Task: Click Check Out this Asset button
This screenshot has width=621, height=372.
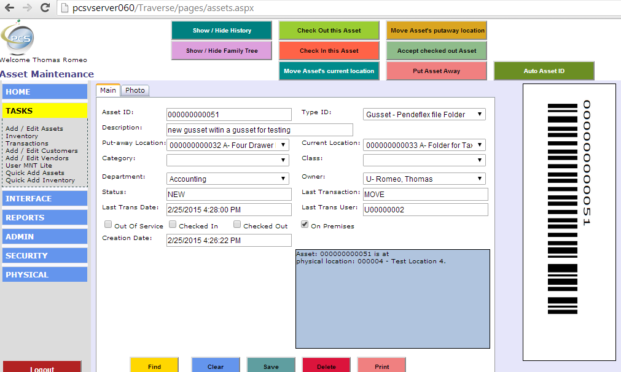Action: 329,31
